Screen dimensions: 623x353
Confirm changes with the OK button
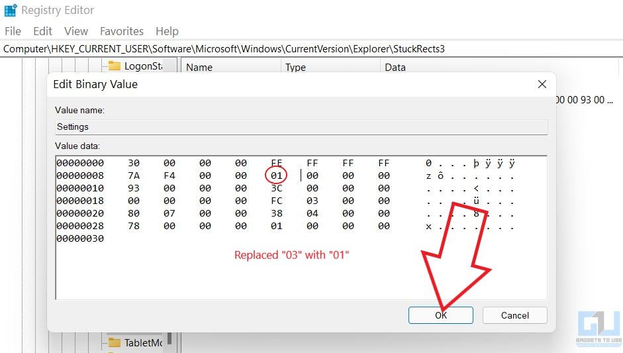(441, 315)
